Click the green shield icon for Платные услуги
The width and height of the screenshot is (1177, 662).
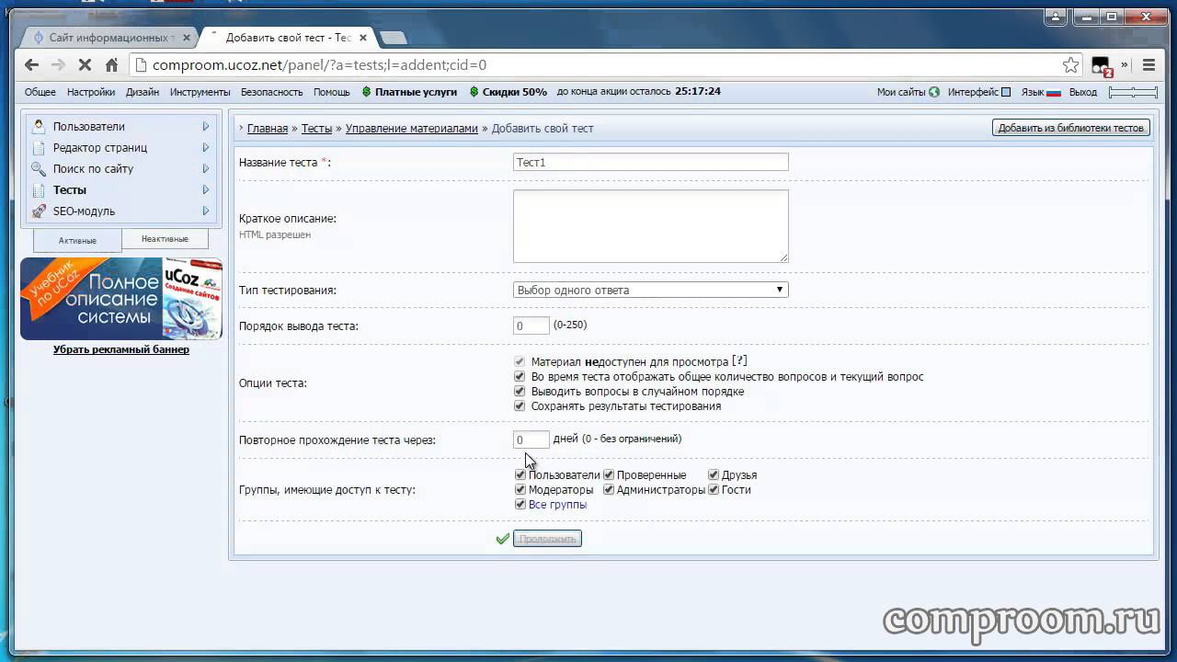[367, 92]
